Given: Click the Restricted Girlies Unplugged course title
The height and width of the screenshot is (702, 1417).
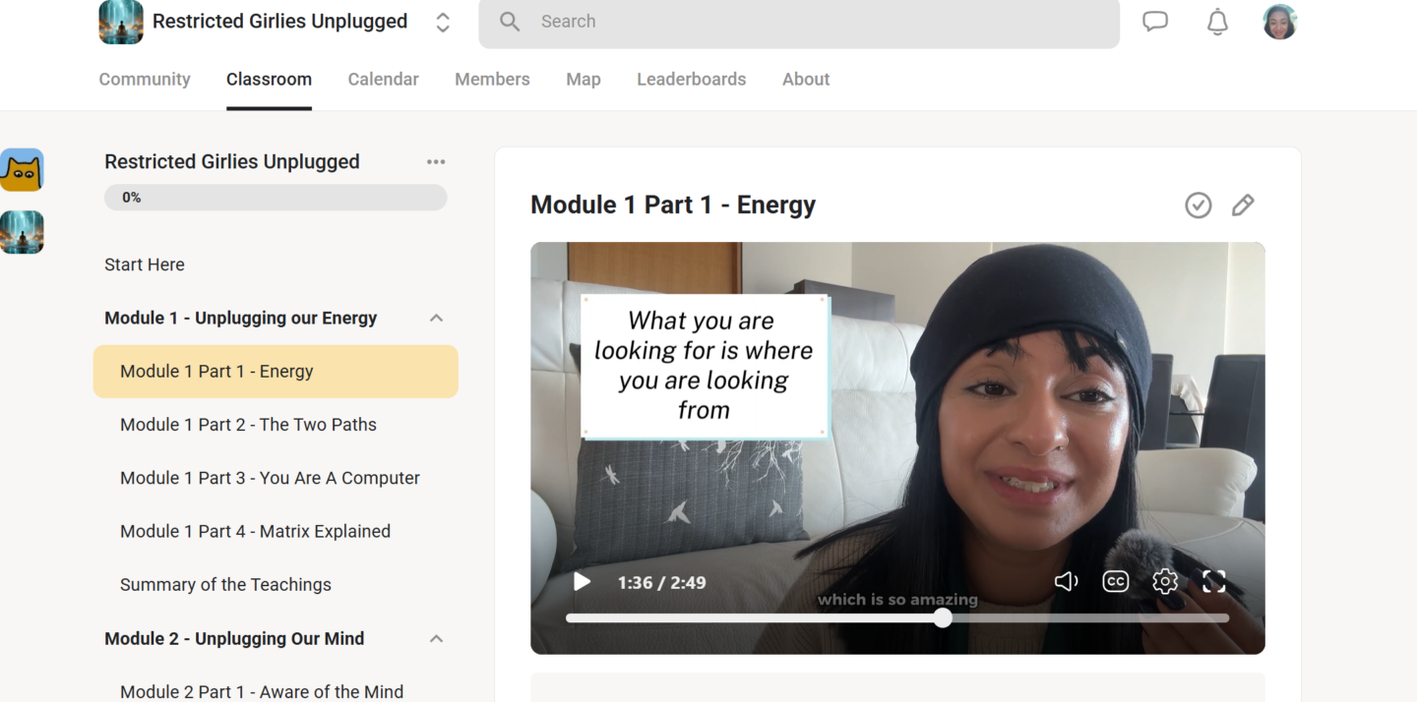Looking at the screenshot, I should 232,162.
